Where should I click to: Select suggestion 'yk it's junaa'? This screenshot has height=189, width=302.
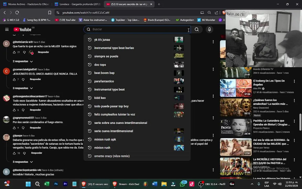137,40
